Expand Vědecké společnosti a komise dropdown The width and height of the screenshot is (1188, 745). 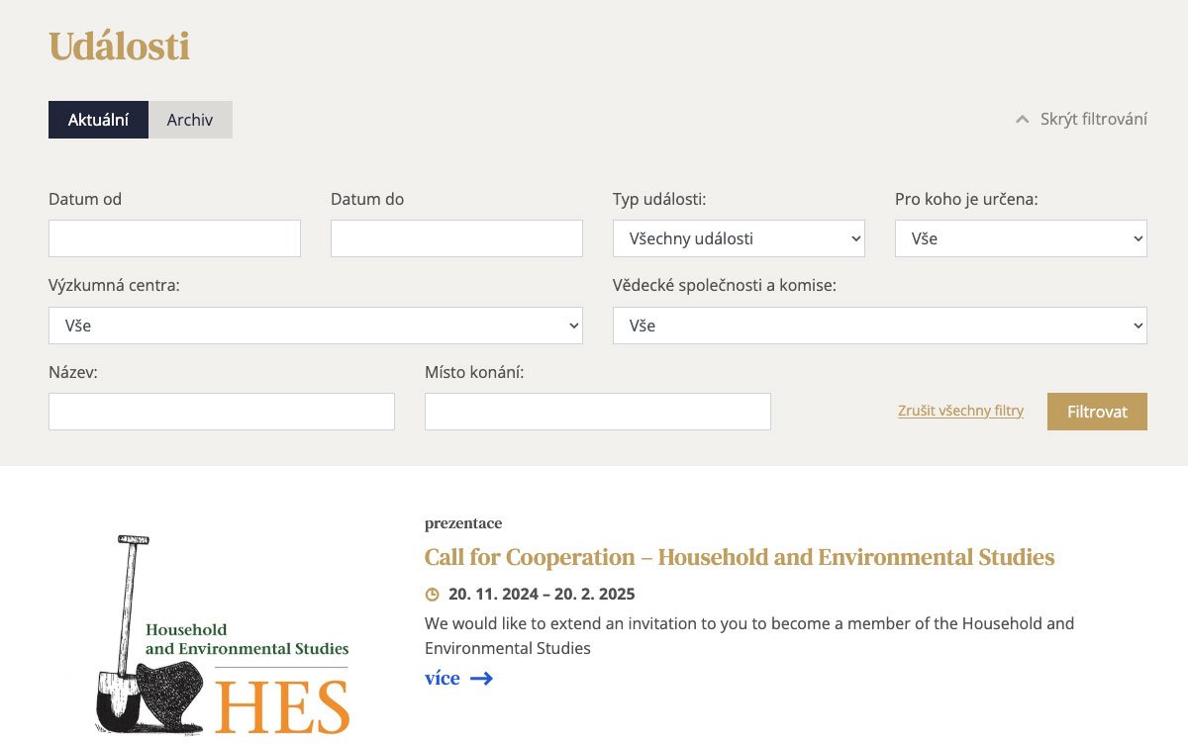pos(879,326)
